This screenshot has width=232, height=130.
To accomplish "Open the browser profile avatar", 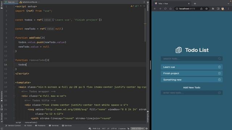I will point(223,9).
